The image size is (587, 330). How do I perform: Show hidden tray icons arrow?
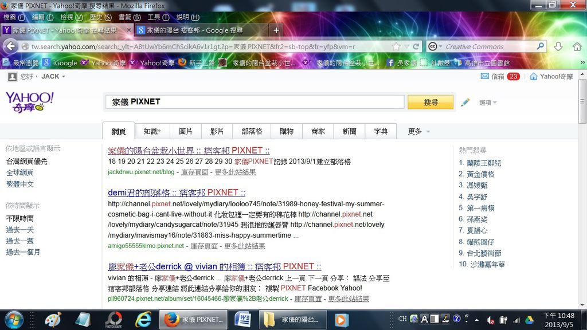click(476, 320)
